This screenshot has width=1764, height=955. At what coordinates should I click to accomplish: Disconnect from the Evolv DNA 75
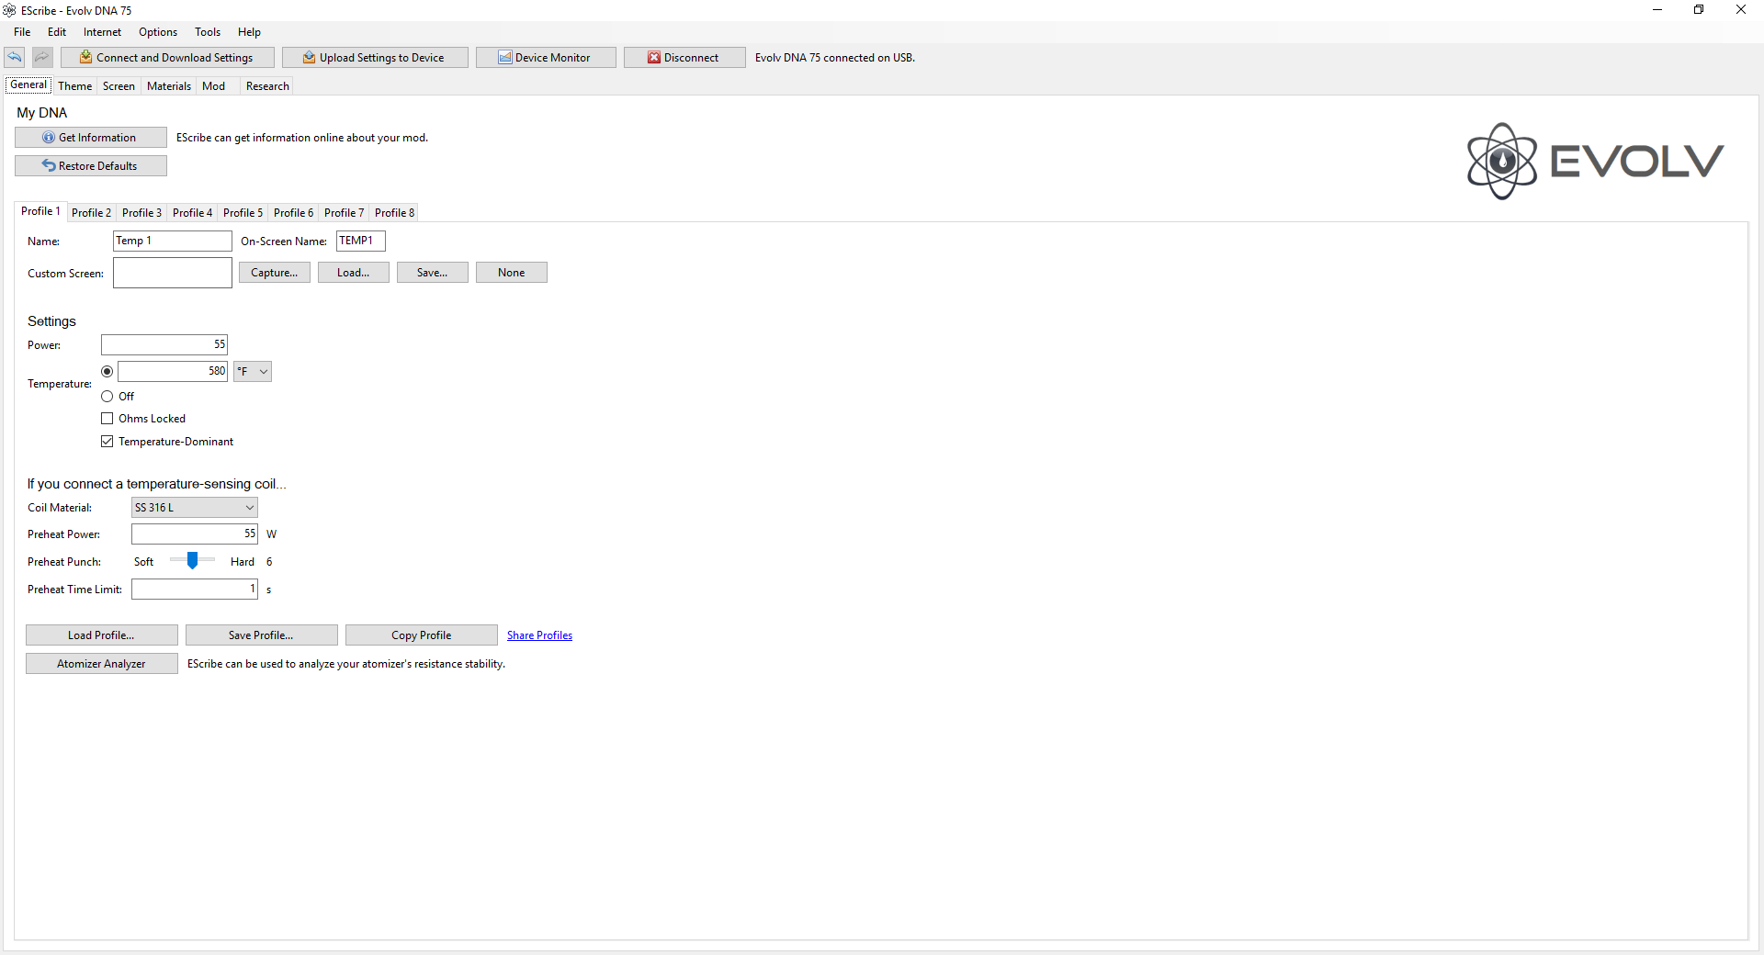click(684, 58)
